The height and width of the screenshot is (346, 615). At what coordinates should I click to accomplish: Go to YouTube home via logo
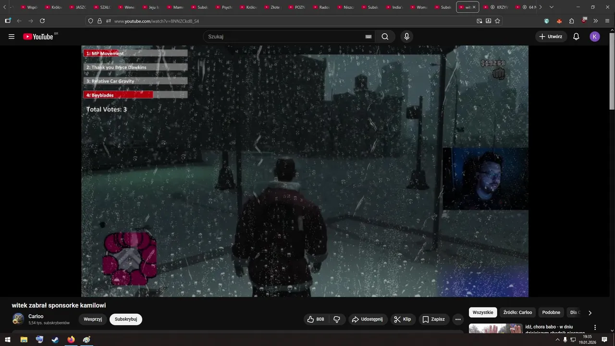pyautogui.click(x=38, y=37)
